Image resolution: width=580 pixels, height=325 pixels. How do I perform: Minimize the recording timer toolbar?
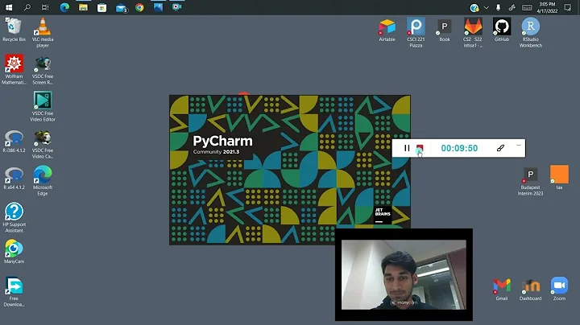coord(518,146)
